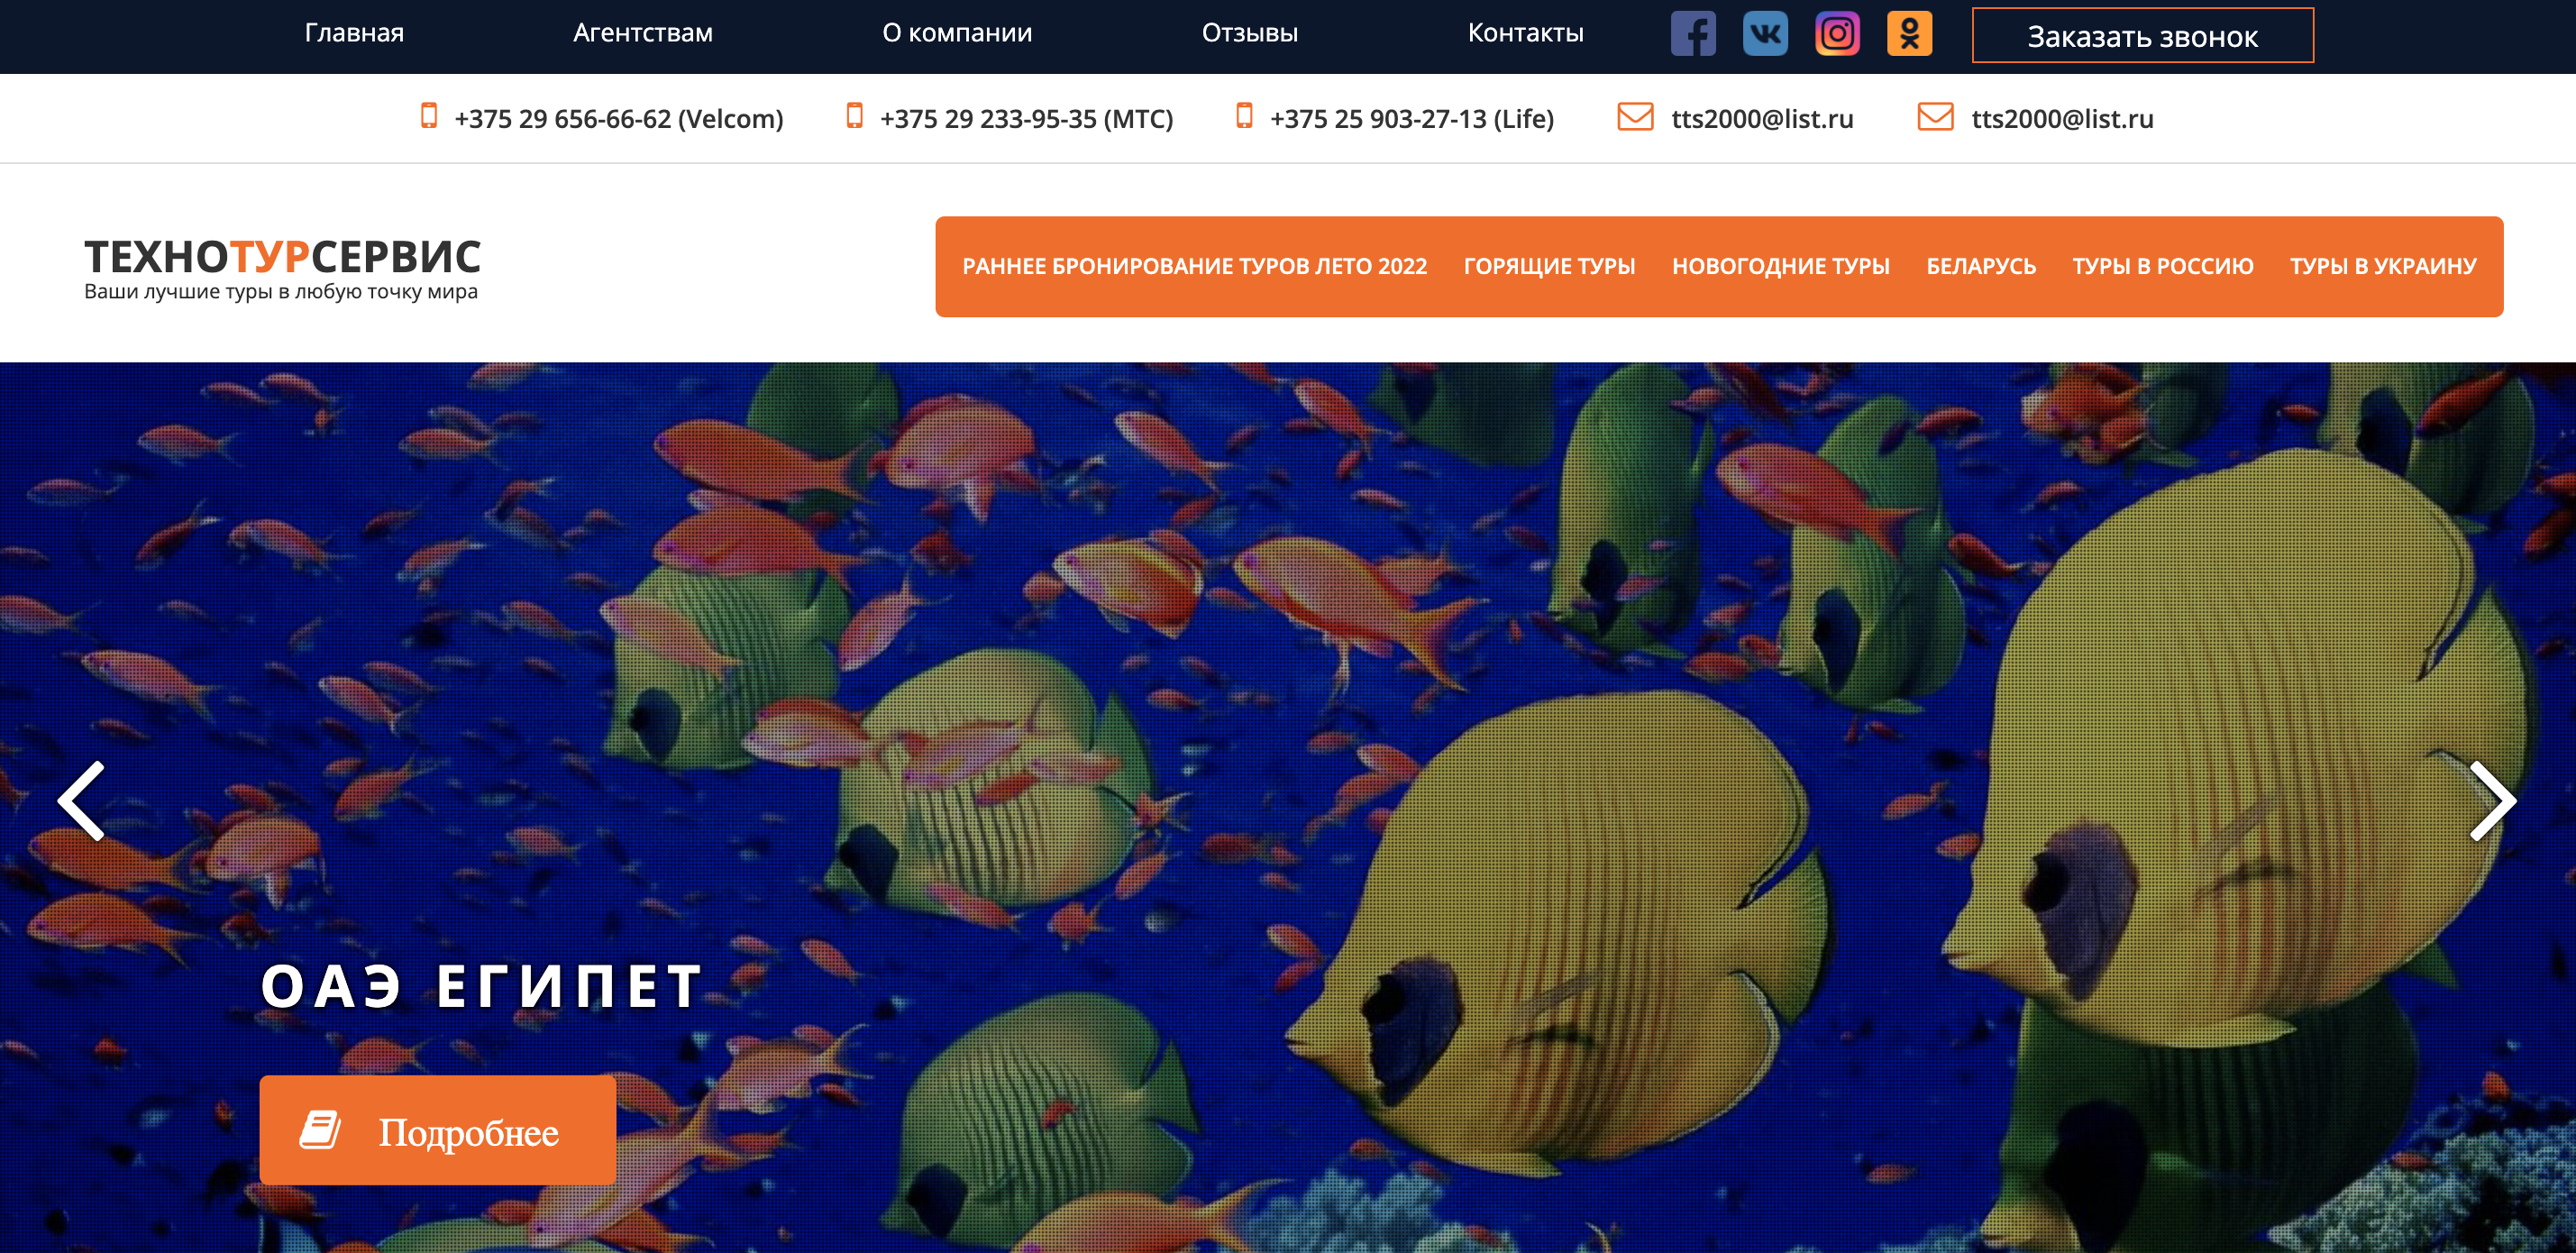Screen dimensions: 2576x1253
Task: Advance slider with right arrow
Action: (2491, 800)
